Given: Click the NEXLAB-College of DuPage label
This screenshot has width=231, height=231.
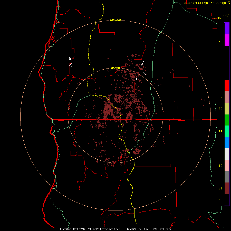Looking at the screenshot, I should point(207,3).
